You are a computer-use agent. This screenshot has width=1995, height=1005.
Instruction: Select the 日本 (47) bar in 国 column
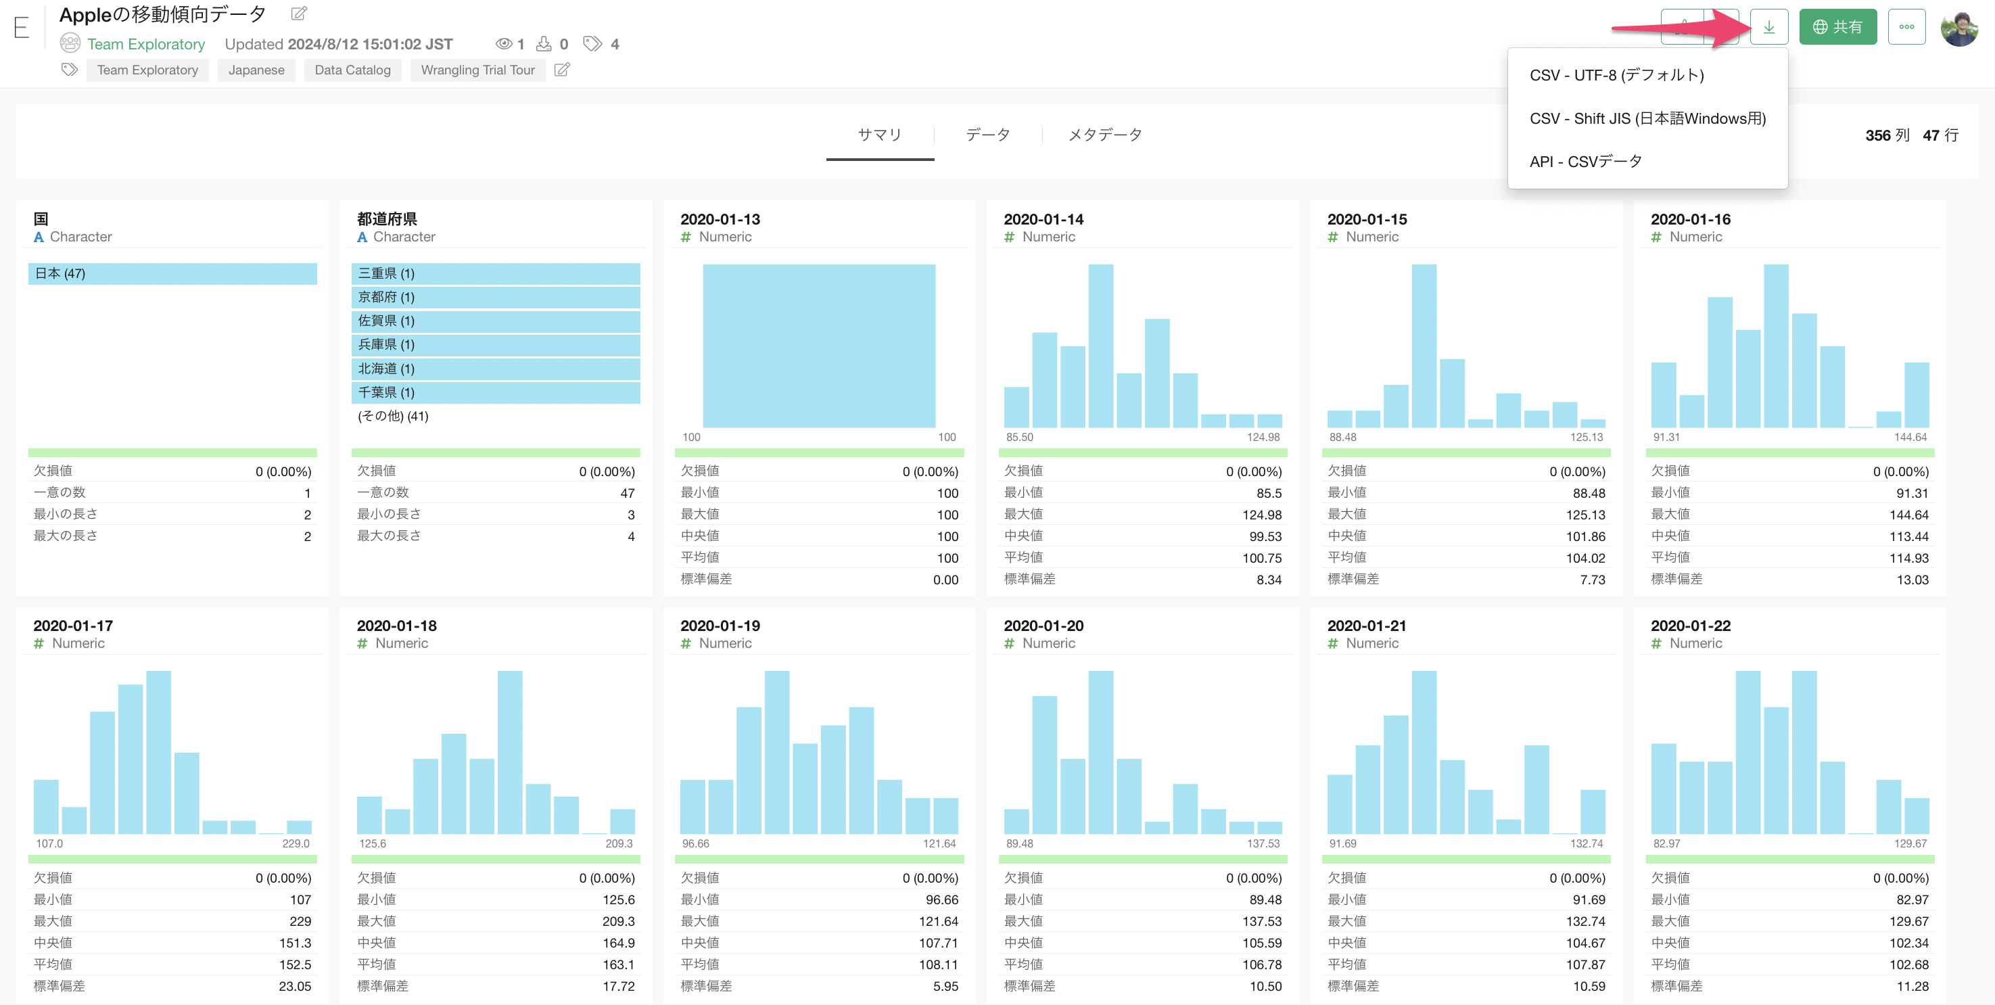(x=172, y=273)
